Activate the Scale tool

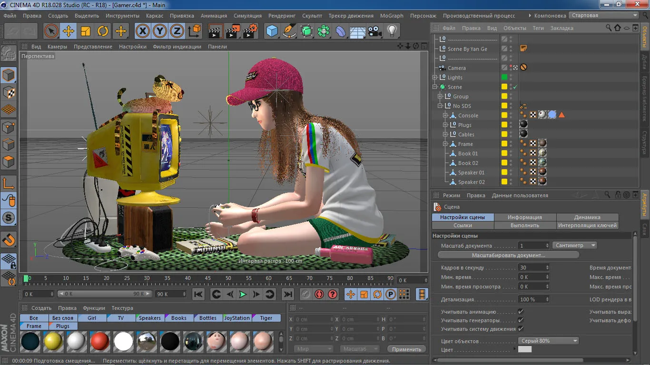point(86,31)
